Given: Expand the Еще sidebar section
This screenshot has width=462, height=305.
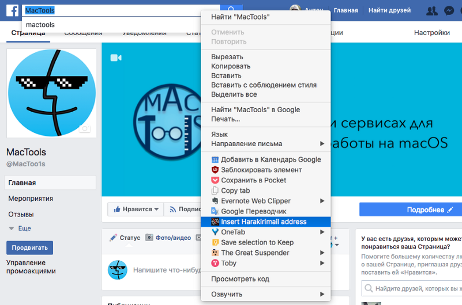Looking at the screenshot, I should (x=20, y=228).
